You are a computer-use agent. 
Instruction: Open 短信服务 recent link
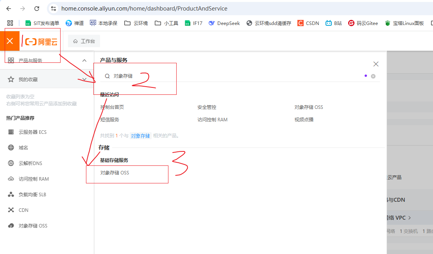coord(110,120)
